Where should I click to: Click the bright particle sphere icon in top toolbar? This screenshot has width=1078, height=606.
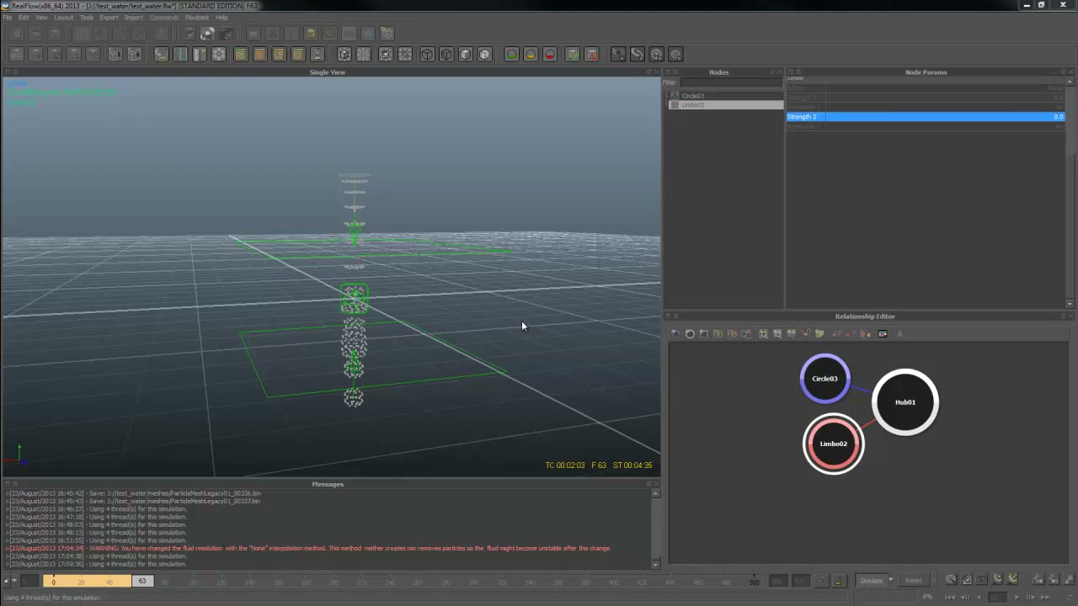[x=207, y=34]
